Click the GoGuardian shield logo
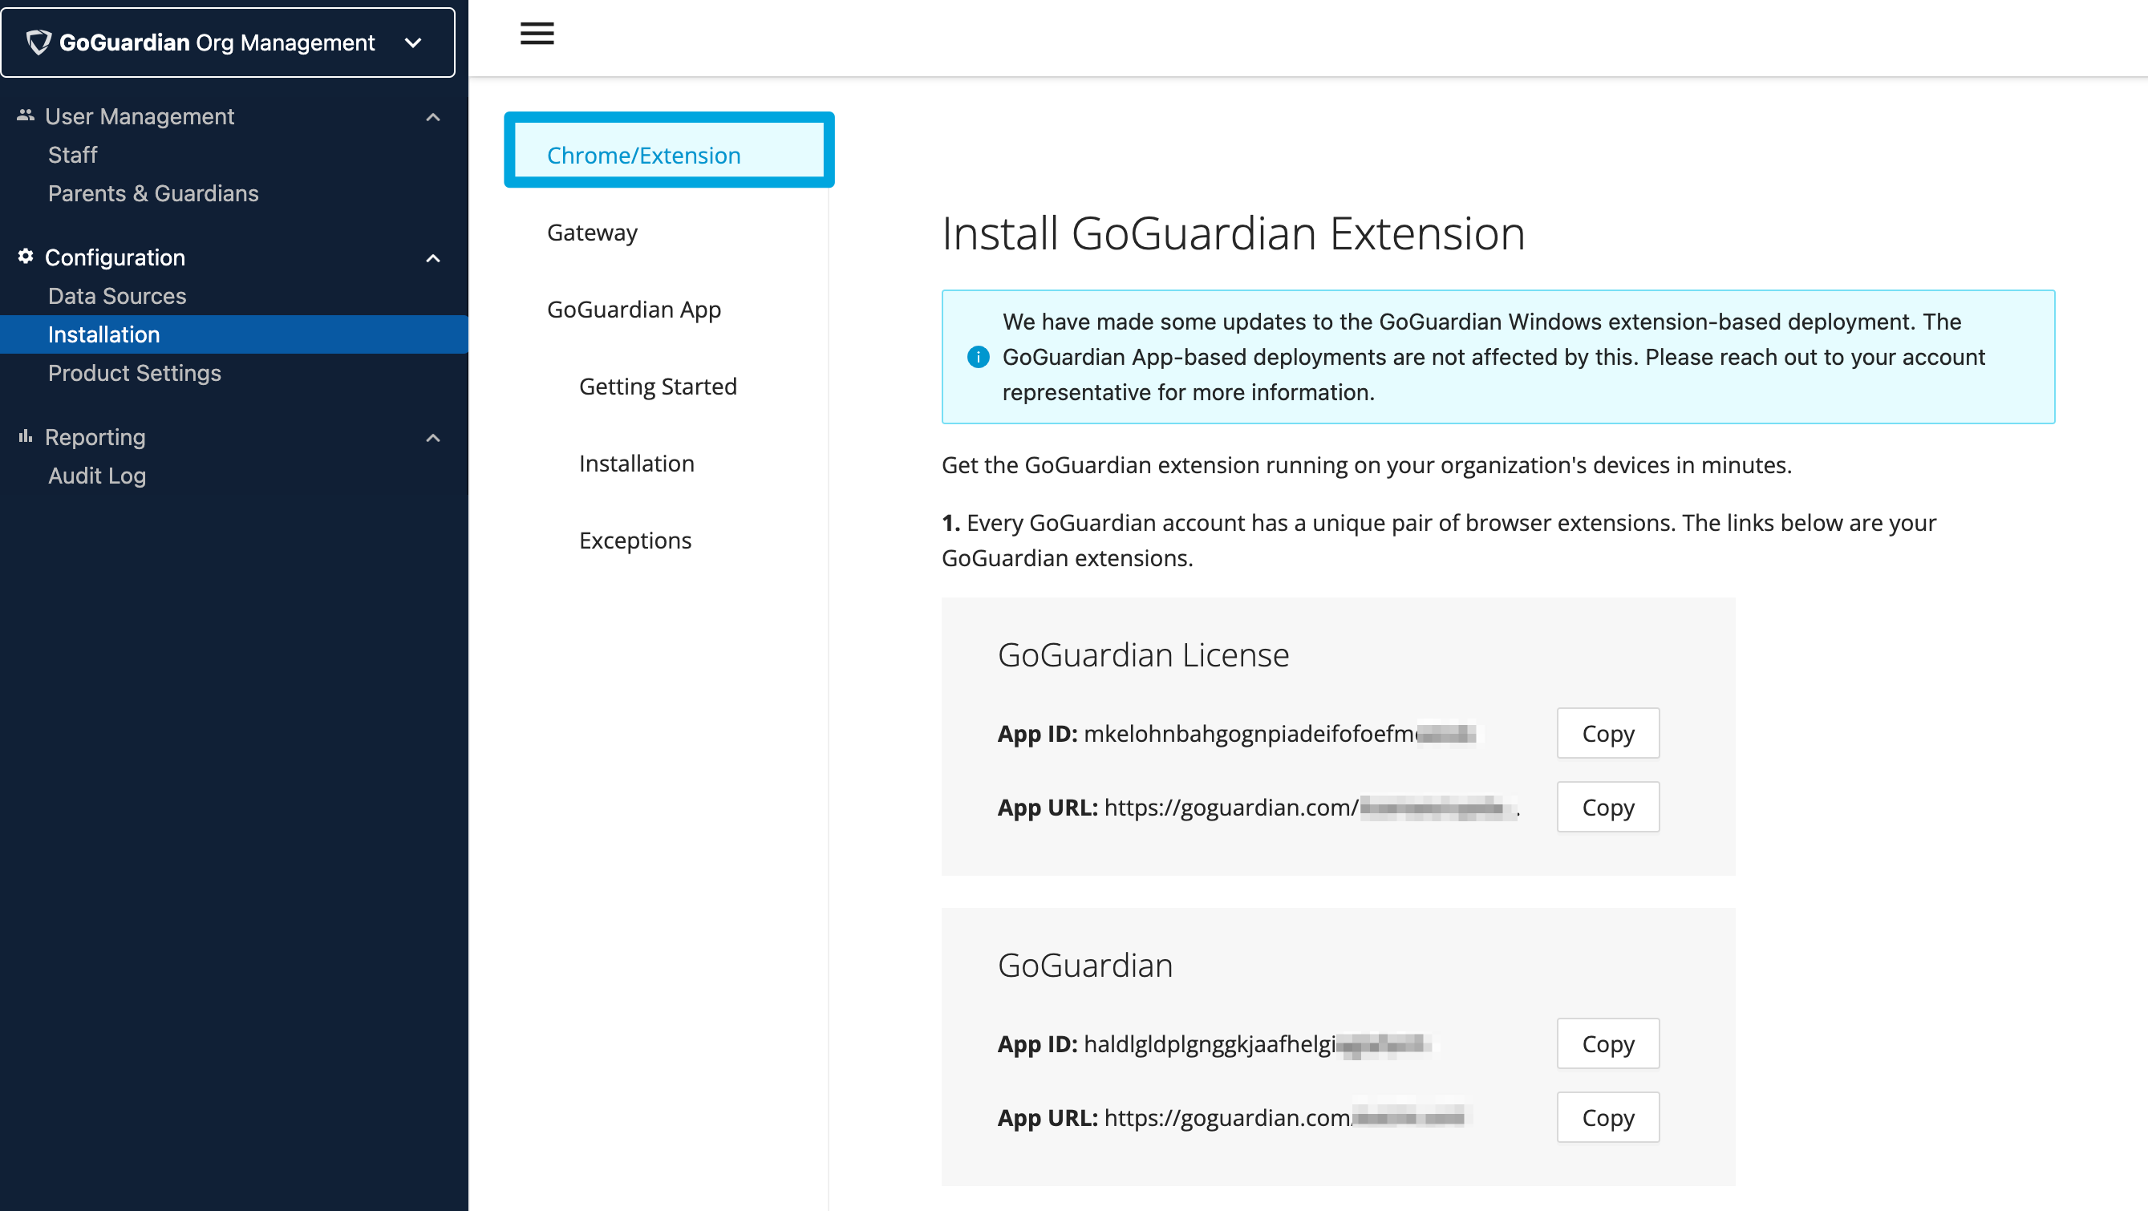 click(39, 43)
